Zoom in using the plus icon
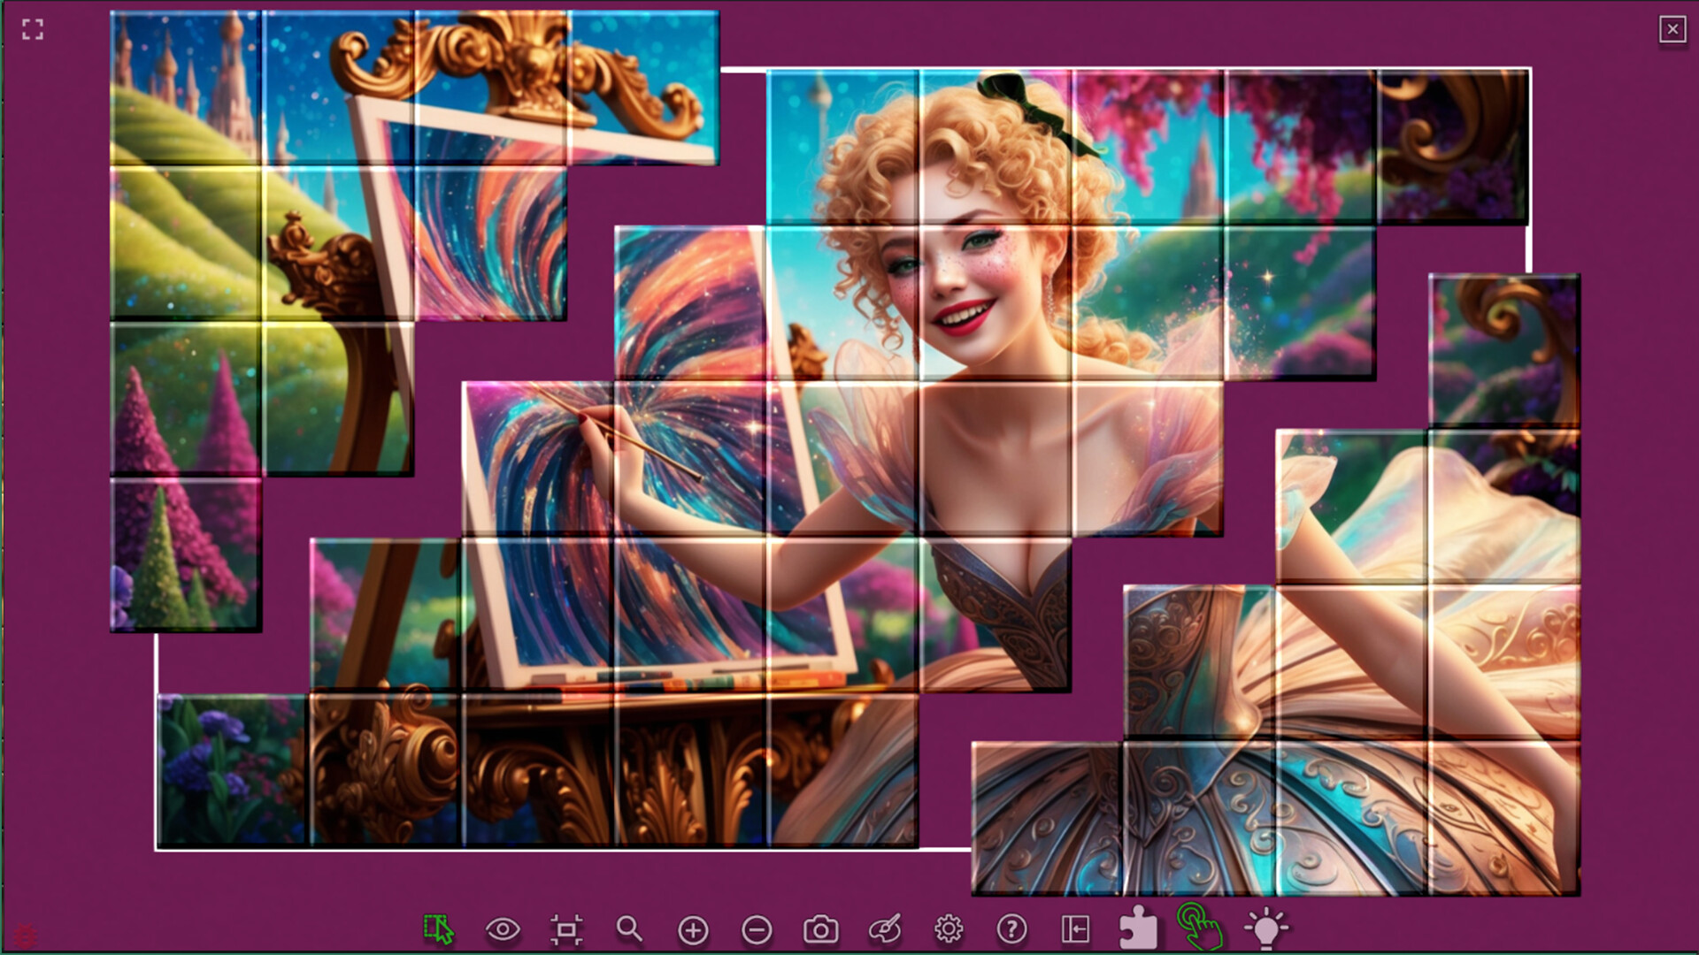The image size is (1699, 955). coord(693,929)
